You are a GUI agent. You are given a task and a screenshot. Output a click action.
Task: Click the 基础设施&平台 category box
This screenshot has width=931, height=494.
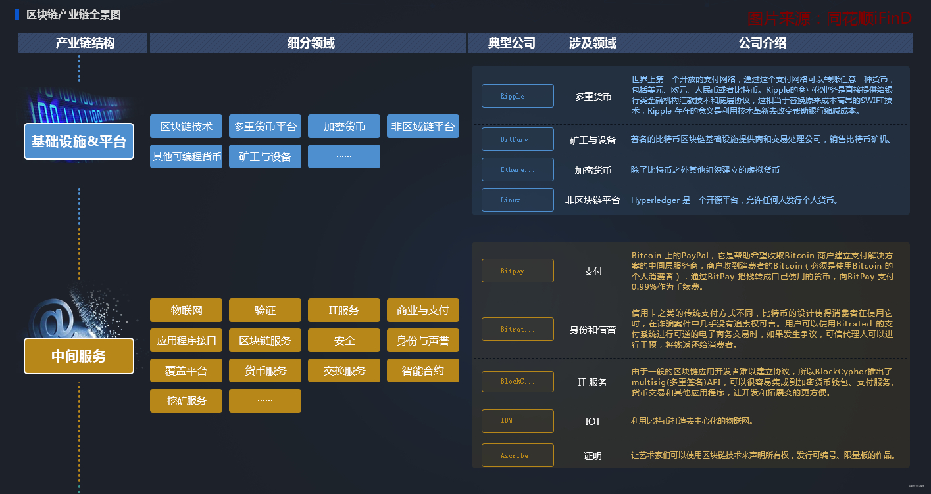coord(79,141)
